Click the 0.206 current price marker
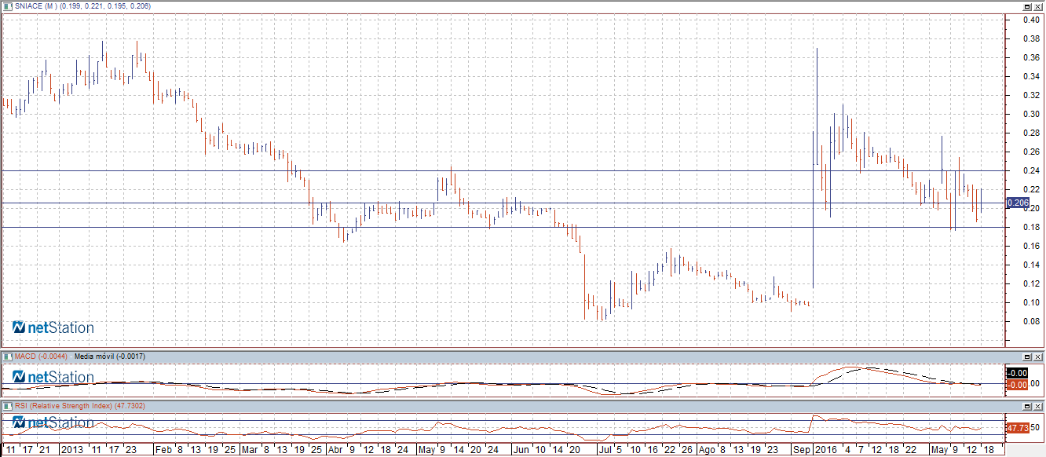This screenshot has width=1046, height=457. [1017, 203]
